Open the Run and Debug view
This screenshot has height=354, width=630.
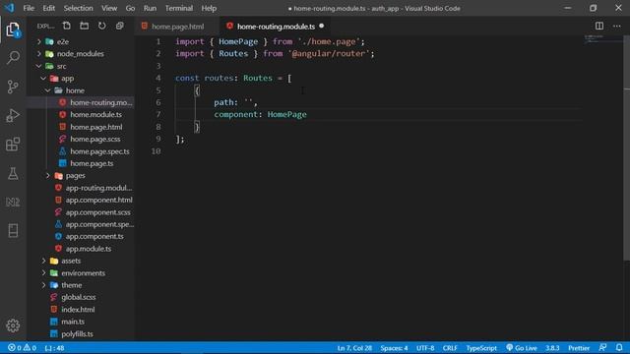[x=13, y=116]
